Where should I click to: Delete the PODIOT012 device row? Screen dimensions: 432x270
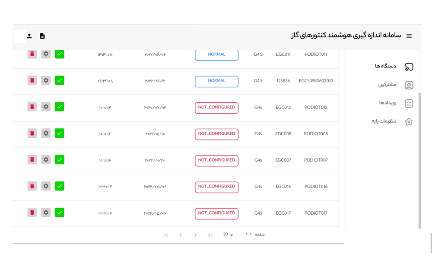[x=32, y=107]
